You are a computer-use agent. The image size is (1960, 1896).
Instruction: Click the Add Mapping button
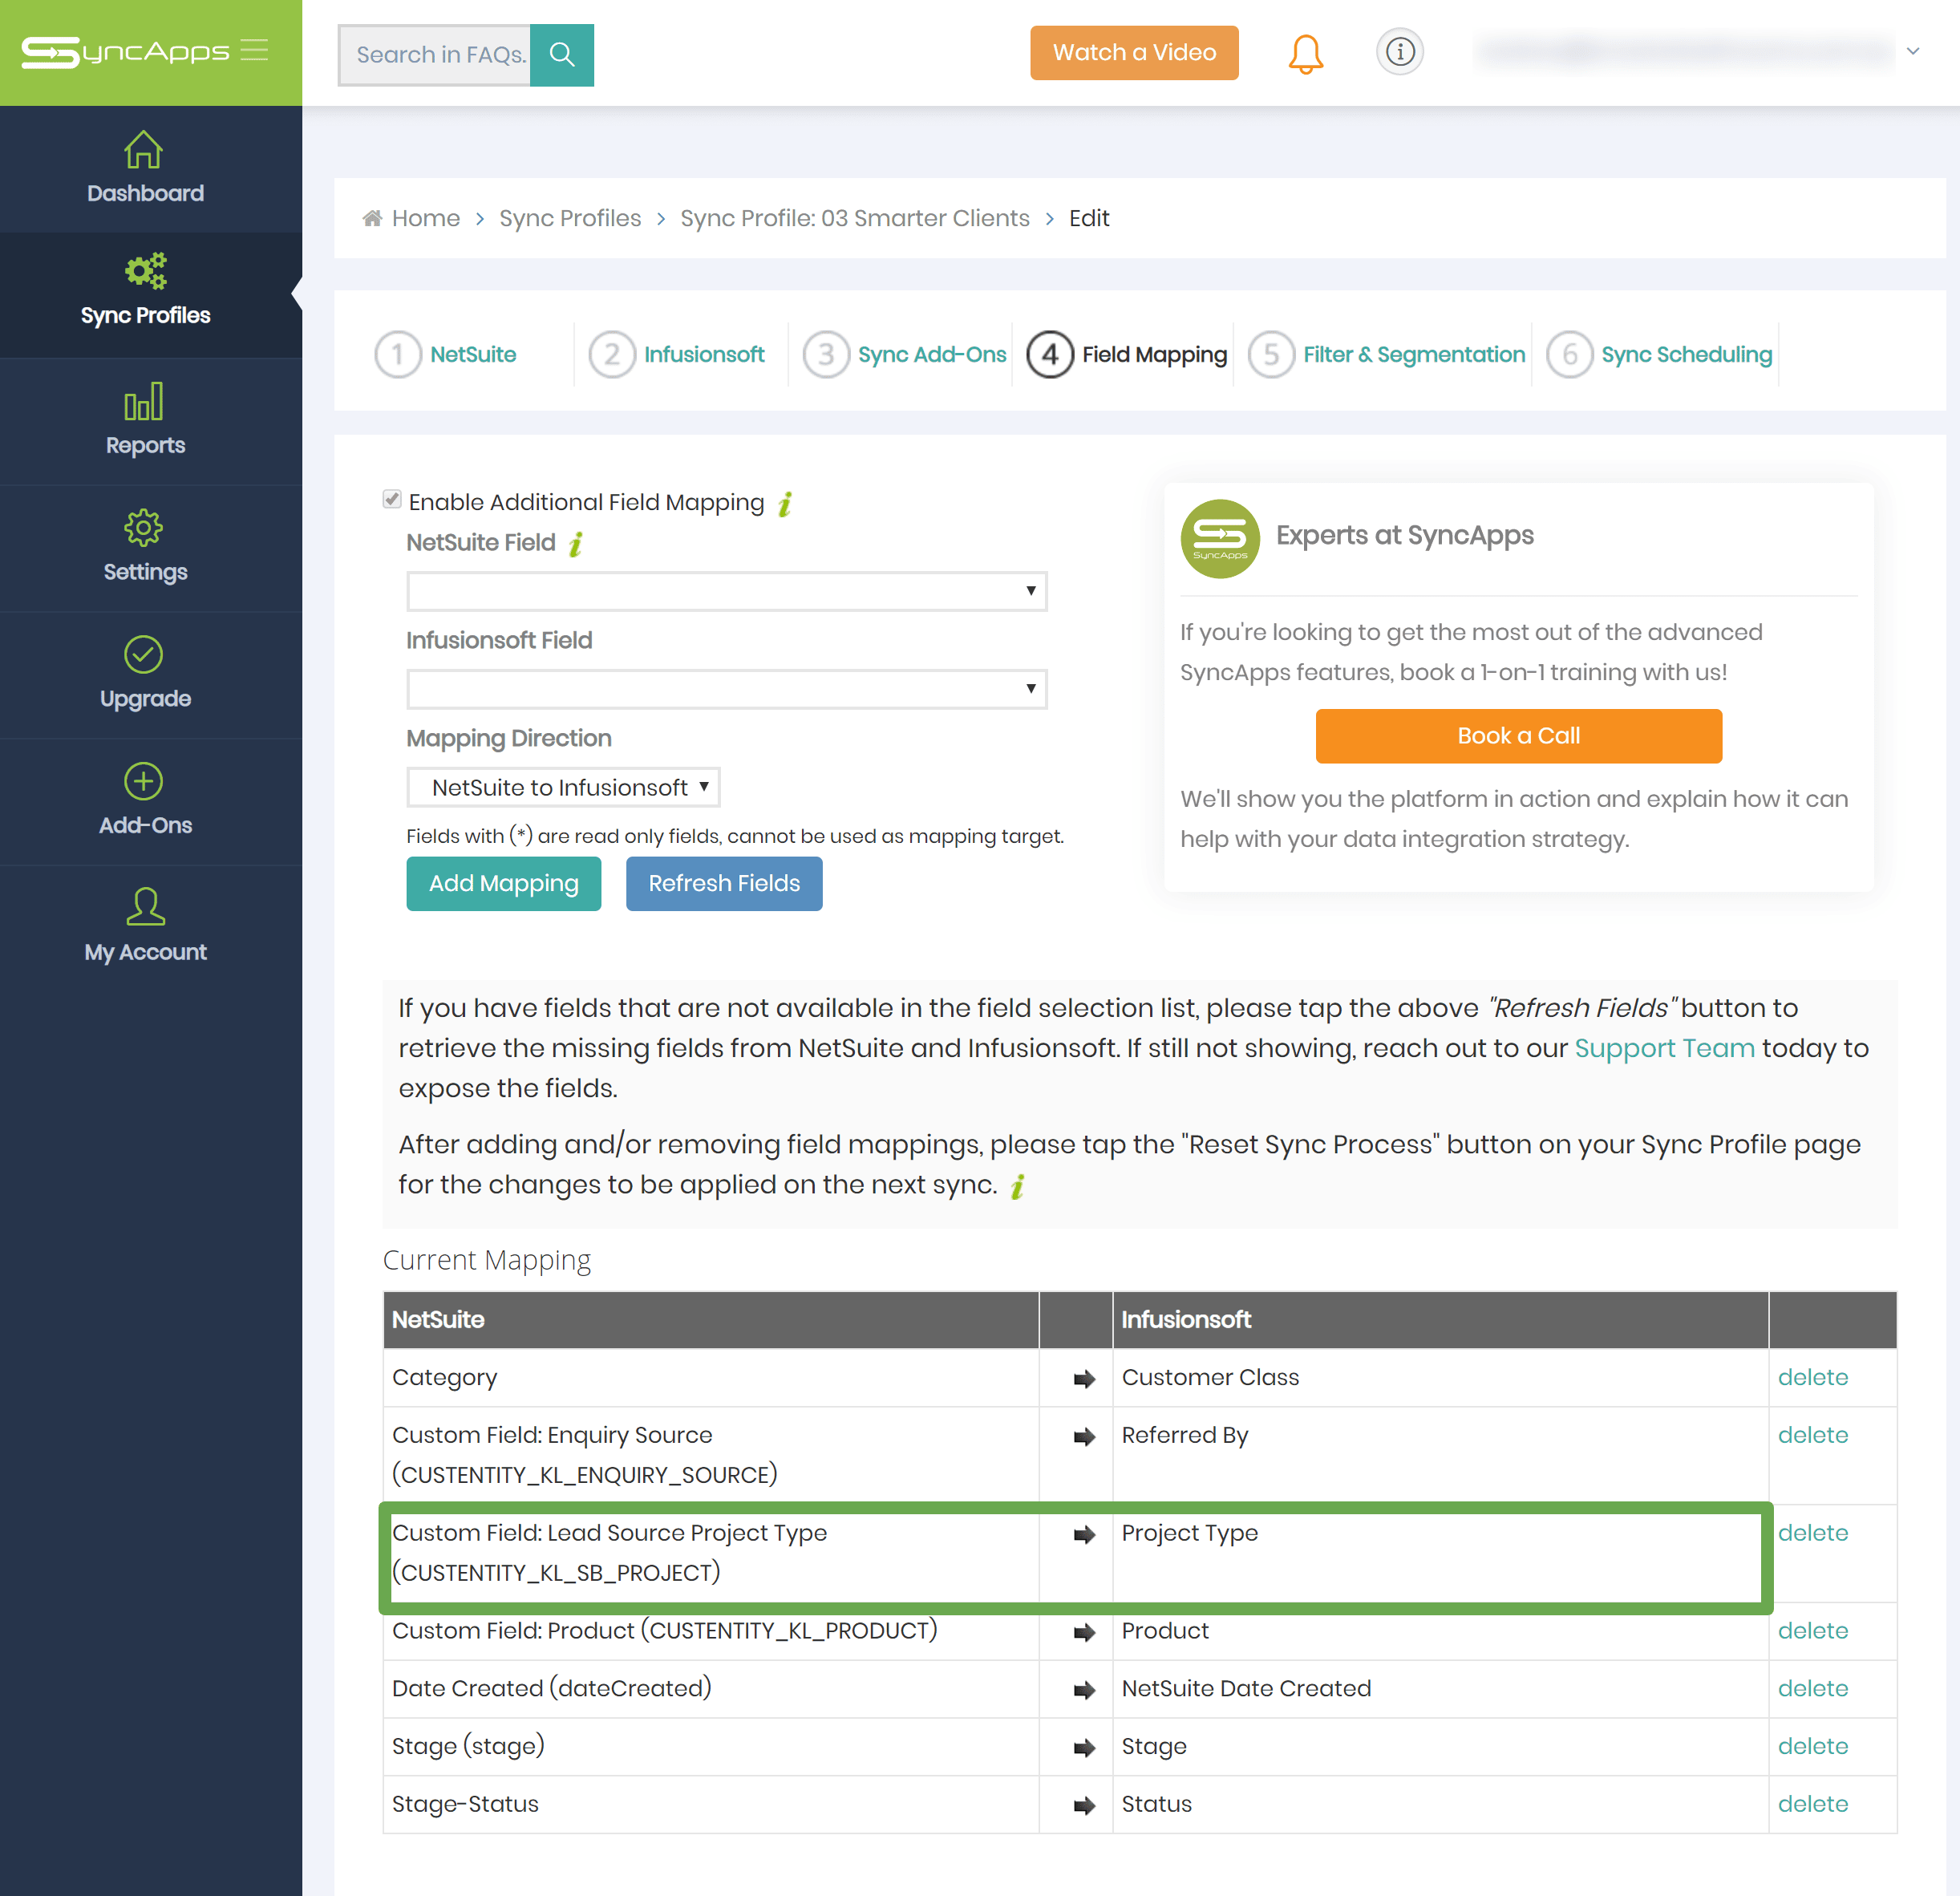coord(504,883)
